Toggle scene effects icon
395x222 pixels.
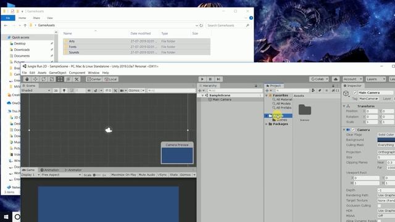pos(96,91)
